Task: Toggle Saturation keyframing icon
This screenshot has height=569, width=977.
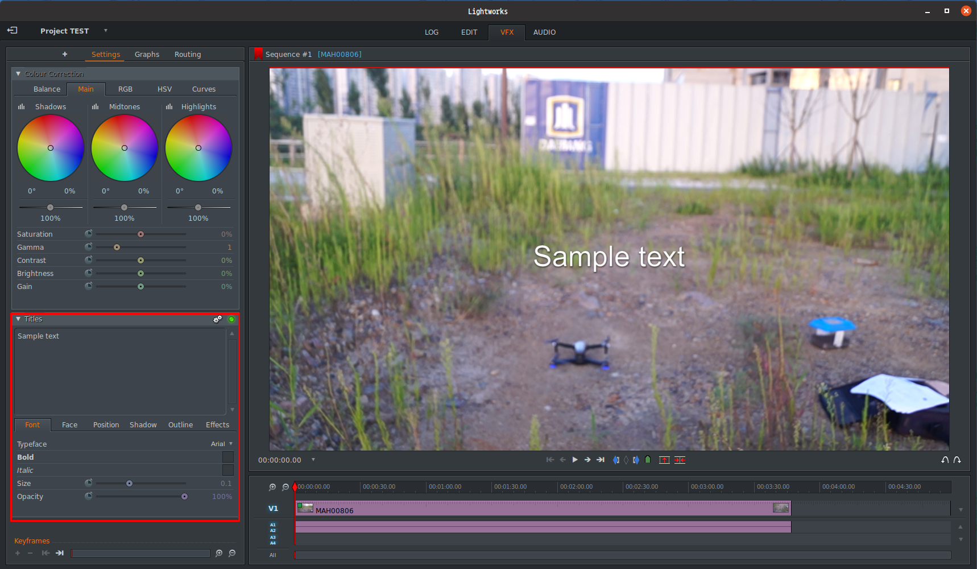Action: 89,234
